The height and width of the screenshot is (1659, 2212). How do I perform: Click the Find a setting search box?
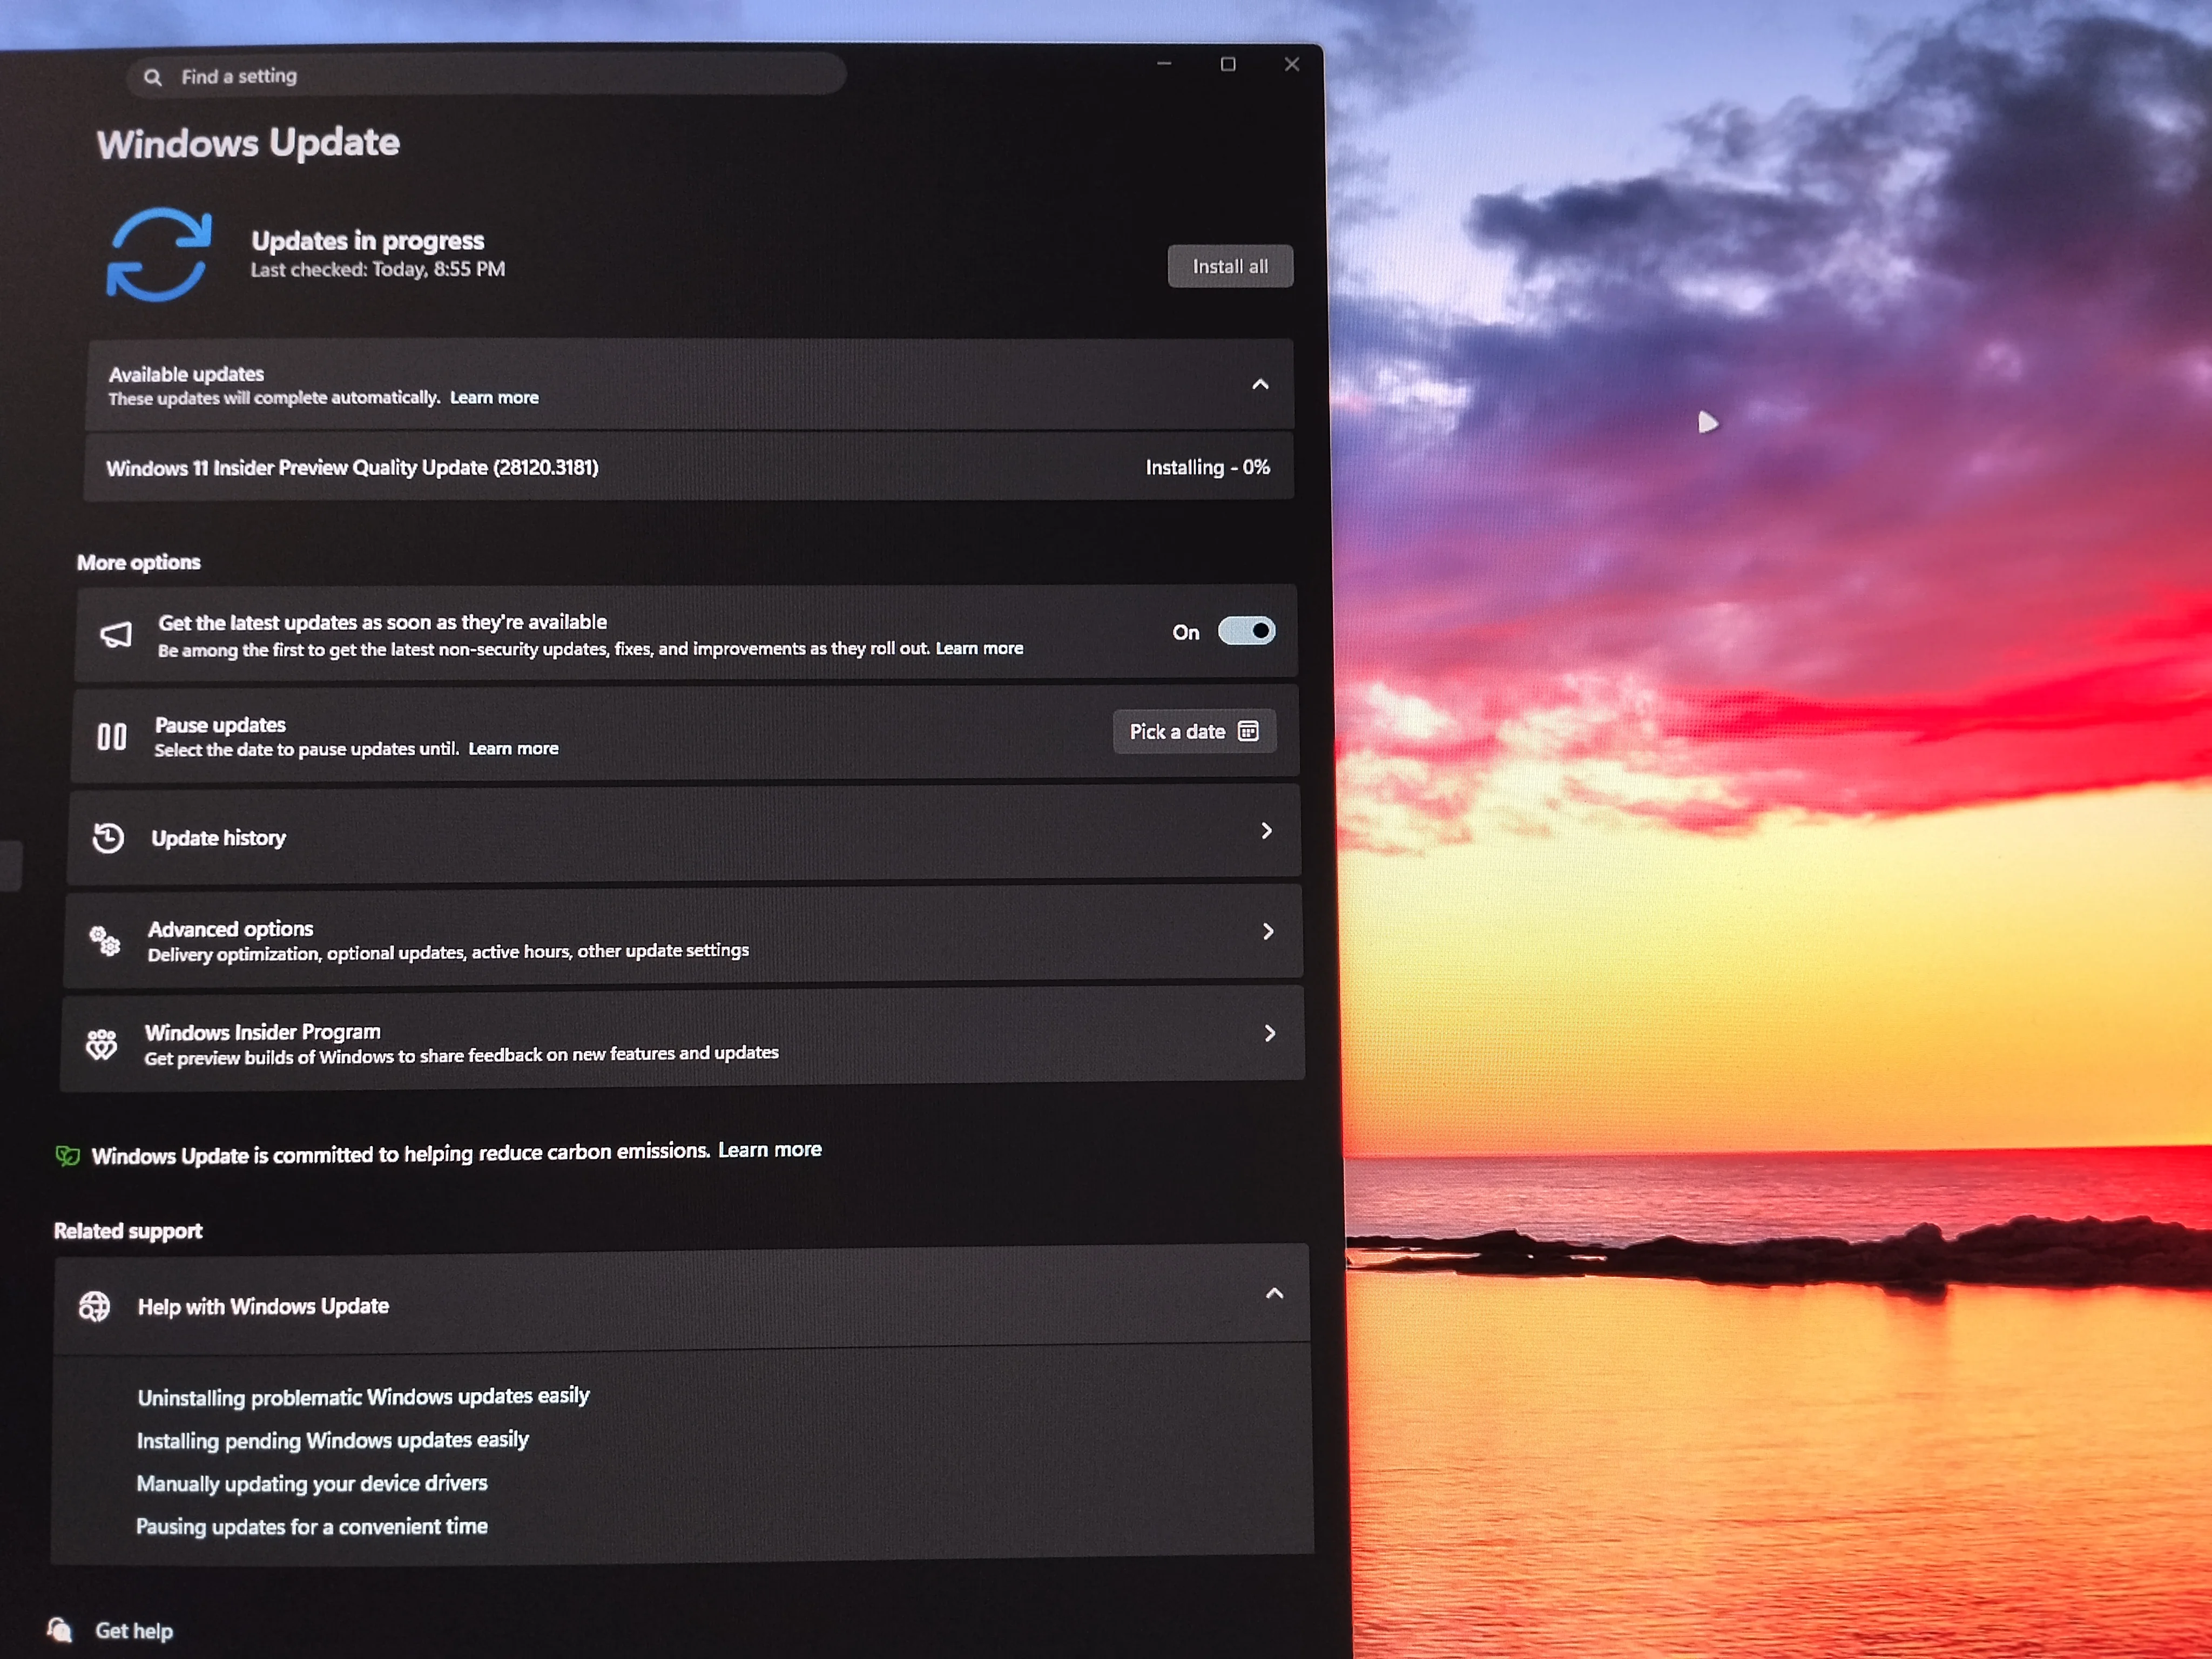(486, 75)
